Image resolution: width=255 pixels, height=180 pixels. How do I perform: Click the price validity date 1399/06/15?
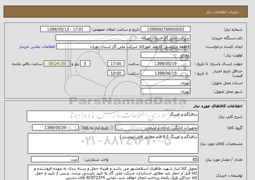[x=165, y=73]
